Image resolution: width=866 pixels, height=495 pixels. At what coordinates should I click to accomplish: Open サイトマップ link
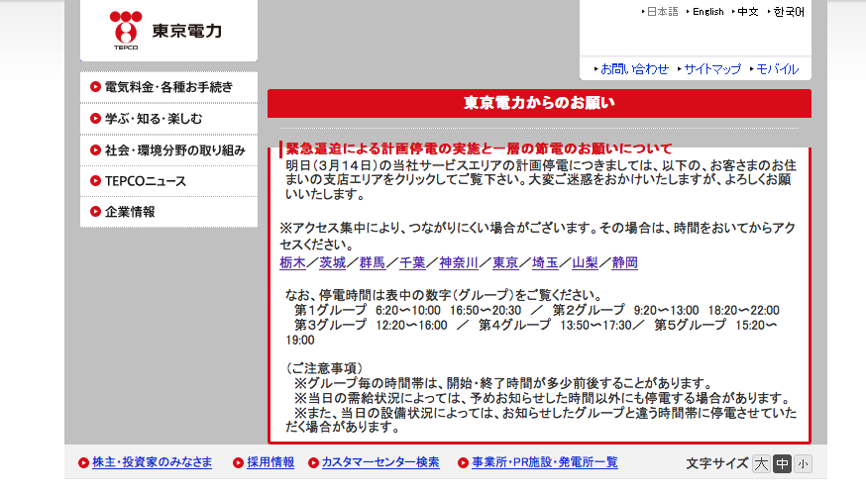(x=711, y=69)
